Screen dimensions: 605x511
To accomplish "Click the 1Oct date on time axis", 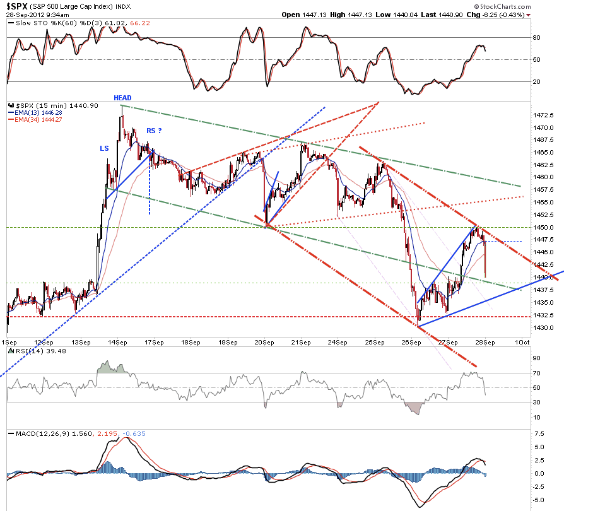I will point(522,343).
